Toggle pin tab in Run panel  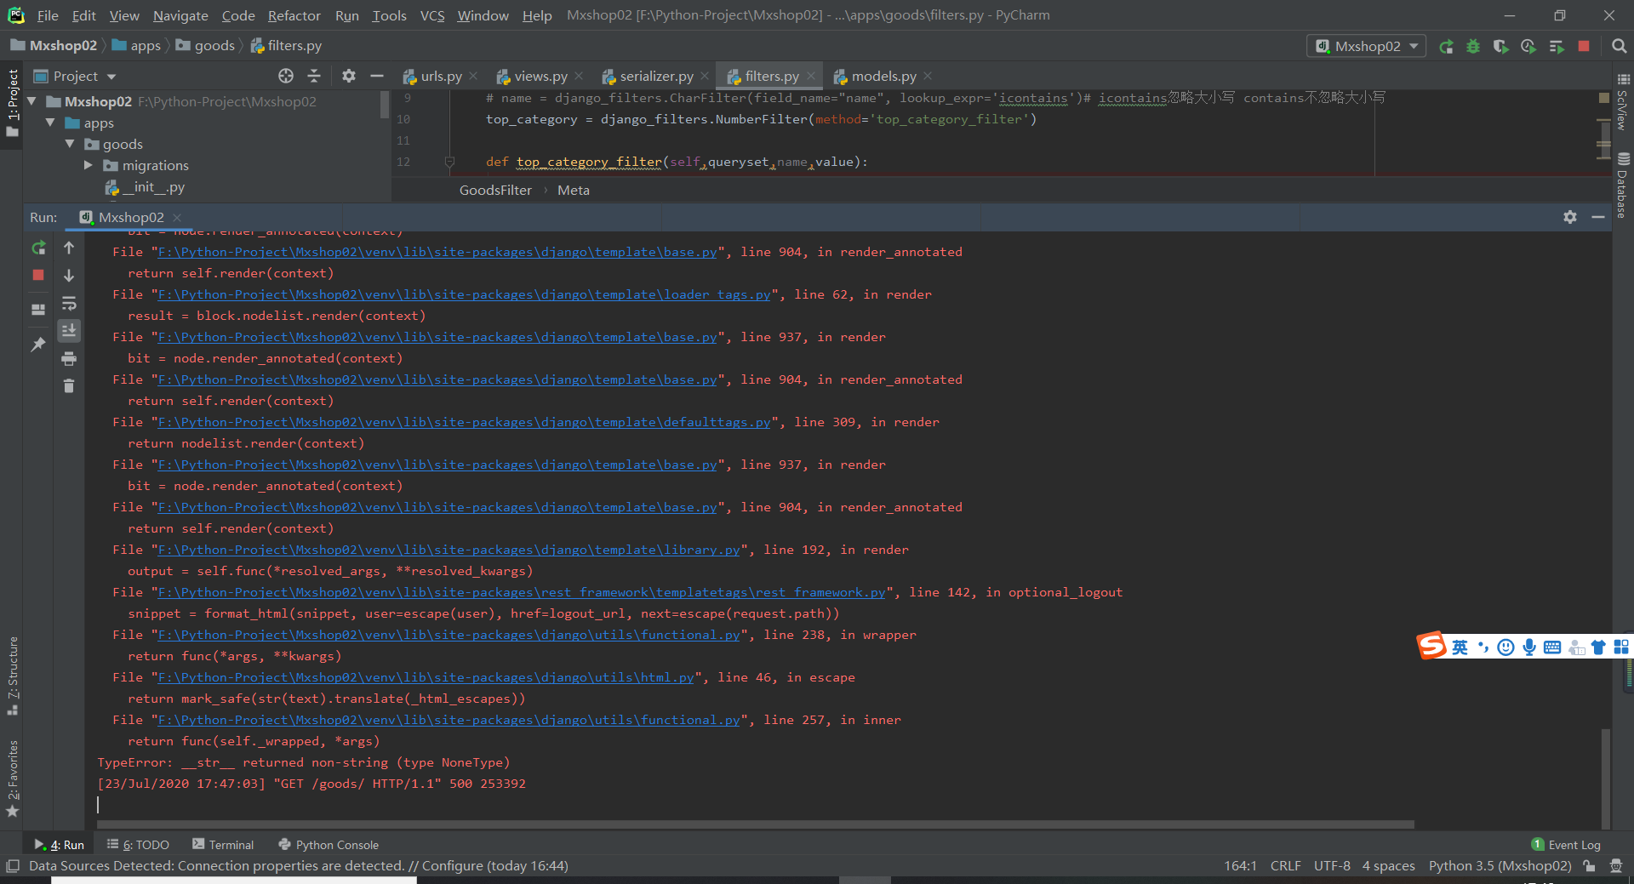38,345
